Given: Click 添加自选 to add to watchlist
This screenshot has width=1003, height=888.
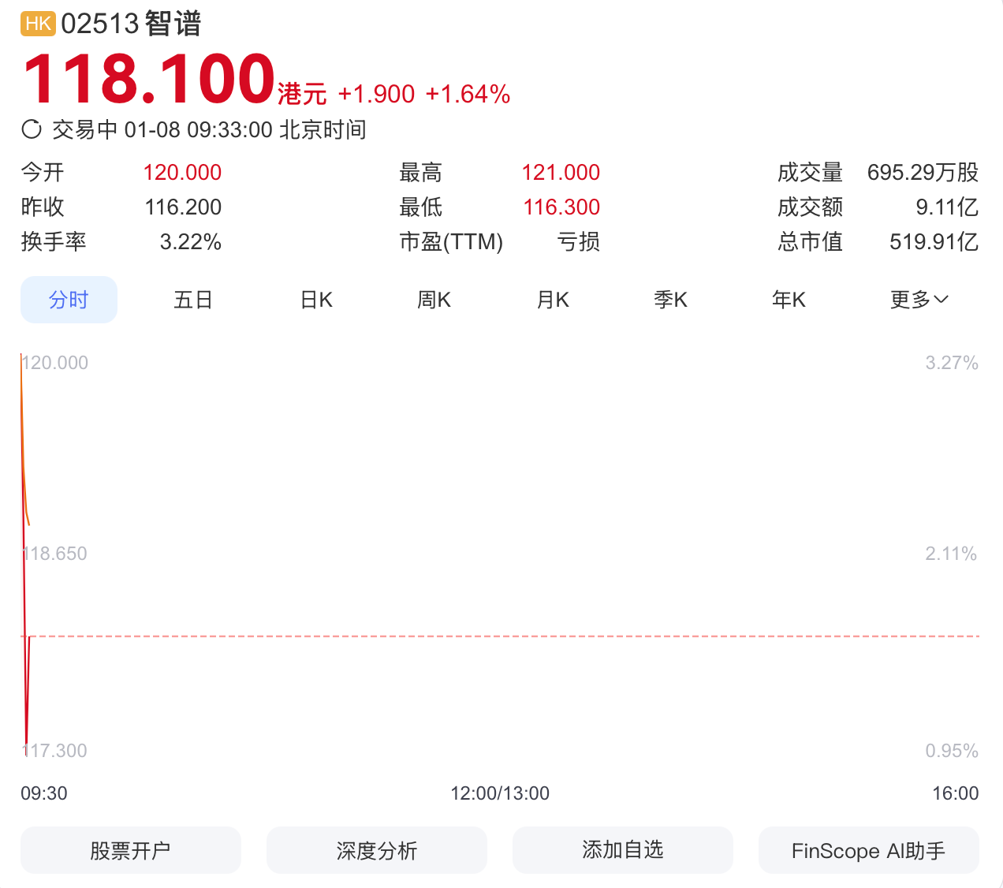Looking at the screenshot, I should point(622,850).
